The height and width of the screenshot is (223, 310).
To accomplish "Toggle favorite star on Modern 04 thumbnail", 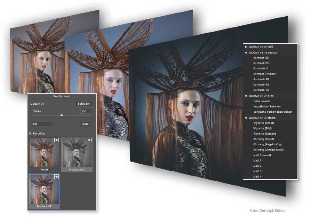I will point(56,177).
